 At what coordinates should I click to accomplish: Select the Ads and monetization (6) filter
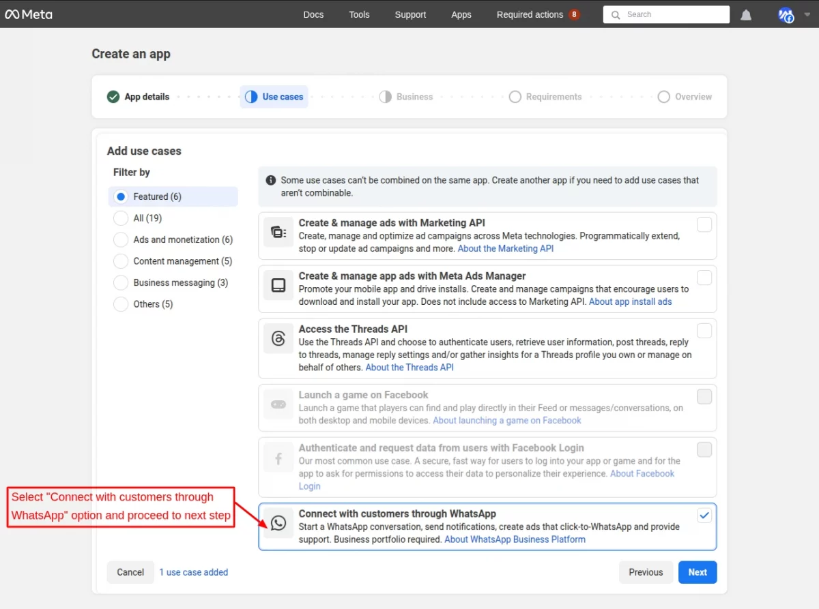[x=173, y=239]
